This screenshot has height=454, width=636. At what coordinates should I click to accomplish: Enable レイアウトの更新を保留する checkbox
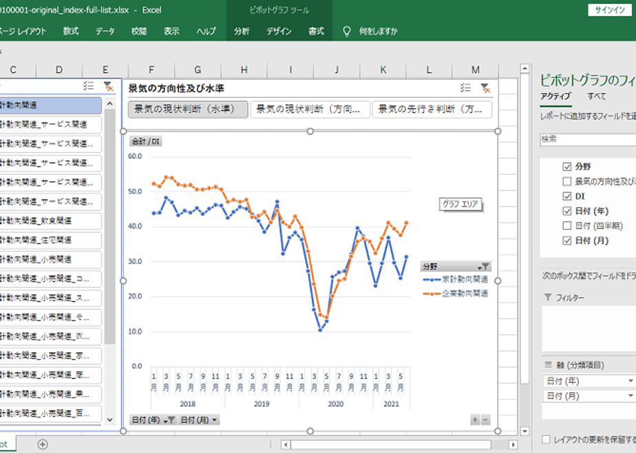546,440
